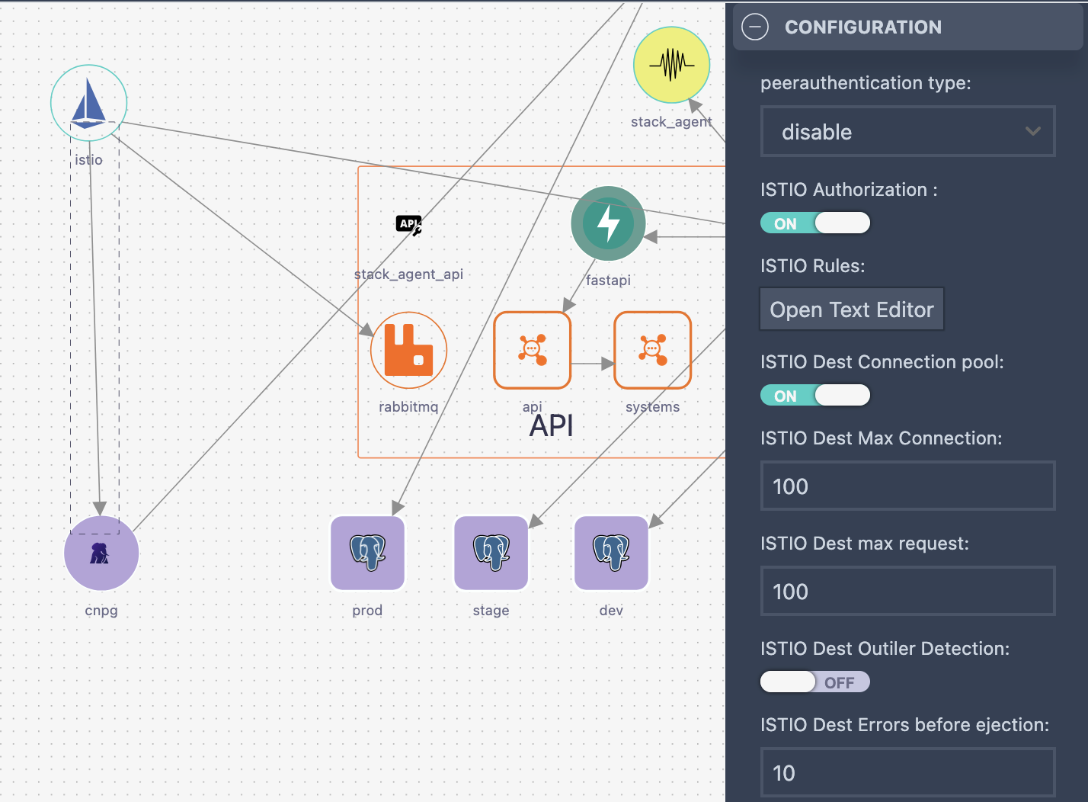The height and width of the screenshot is (802, 1088).
Task: Select the stage database node
Action: click(491, 553)
